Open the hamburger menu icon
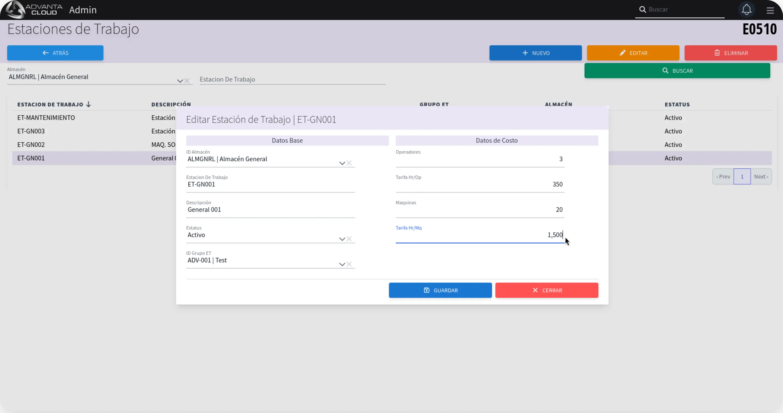 770,11
